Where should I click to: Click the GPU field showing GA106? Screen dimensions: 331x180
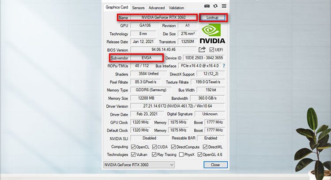(x=145, y=25)
